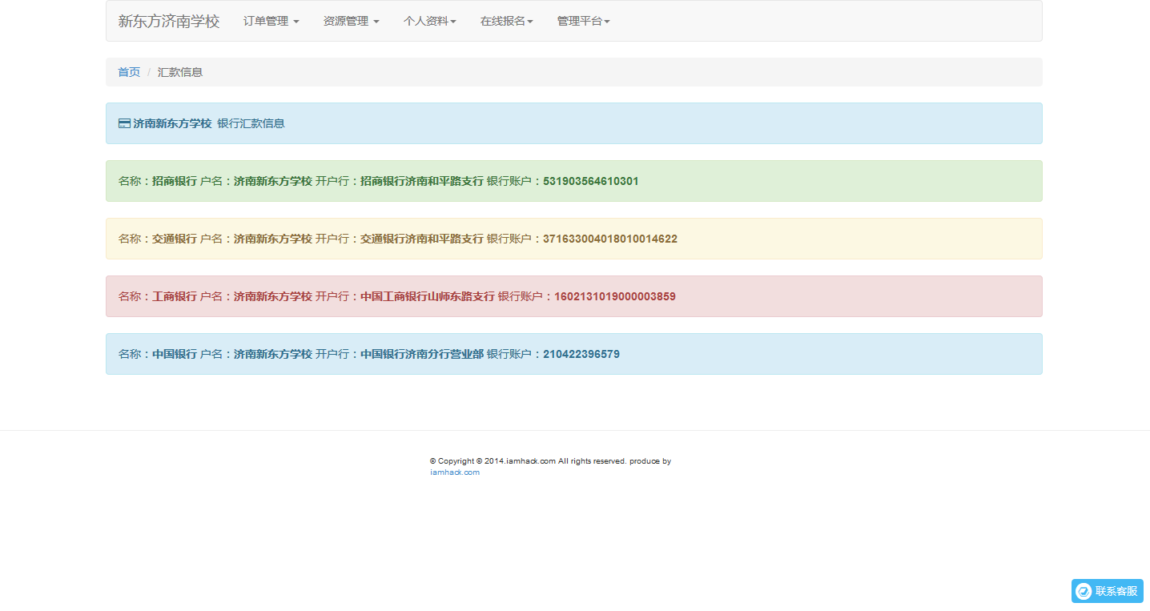Click the 新东方济南学校 brand link
The width and height of the screenshot is (1150, 611).
pyautogui.click(x=169, y=21)
